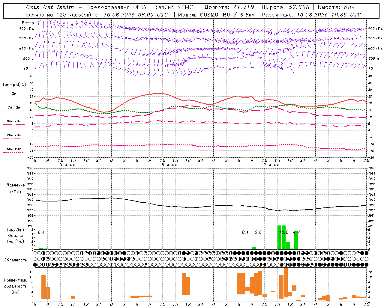The height and width of the screenshot is (307, 384).
Task: Select the 'Широта: 57.693' latitude value
Action: pyautogui.click(x=286, y=7)
